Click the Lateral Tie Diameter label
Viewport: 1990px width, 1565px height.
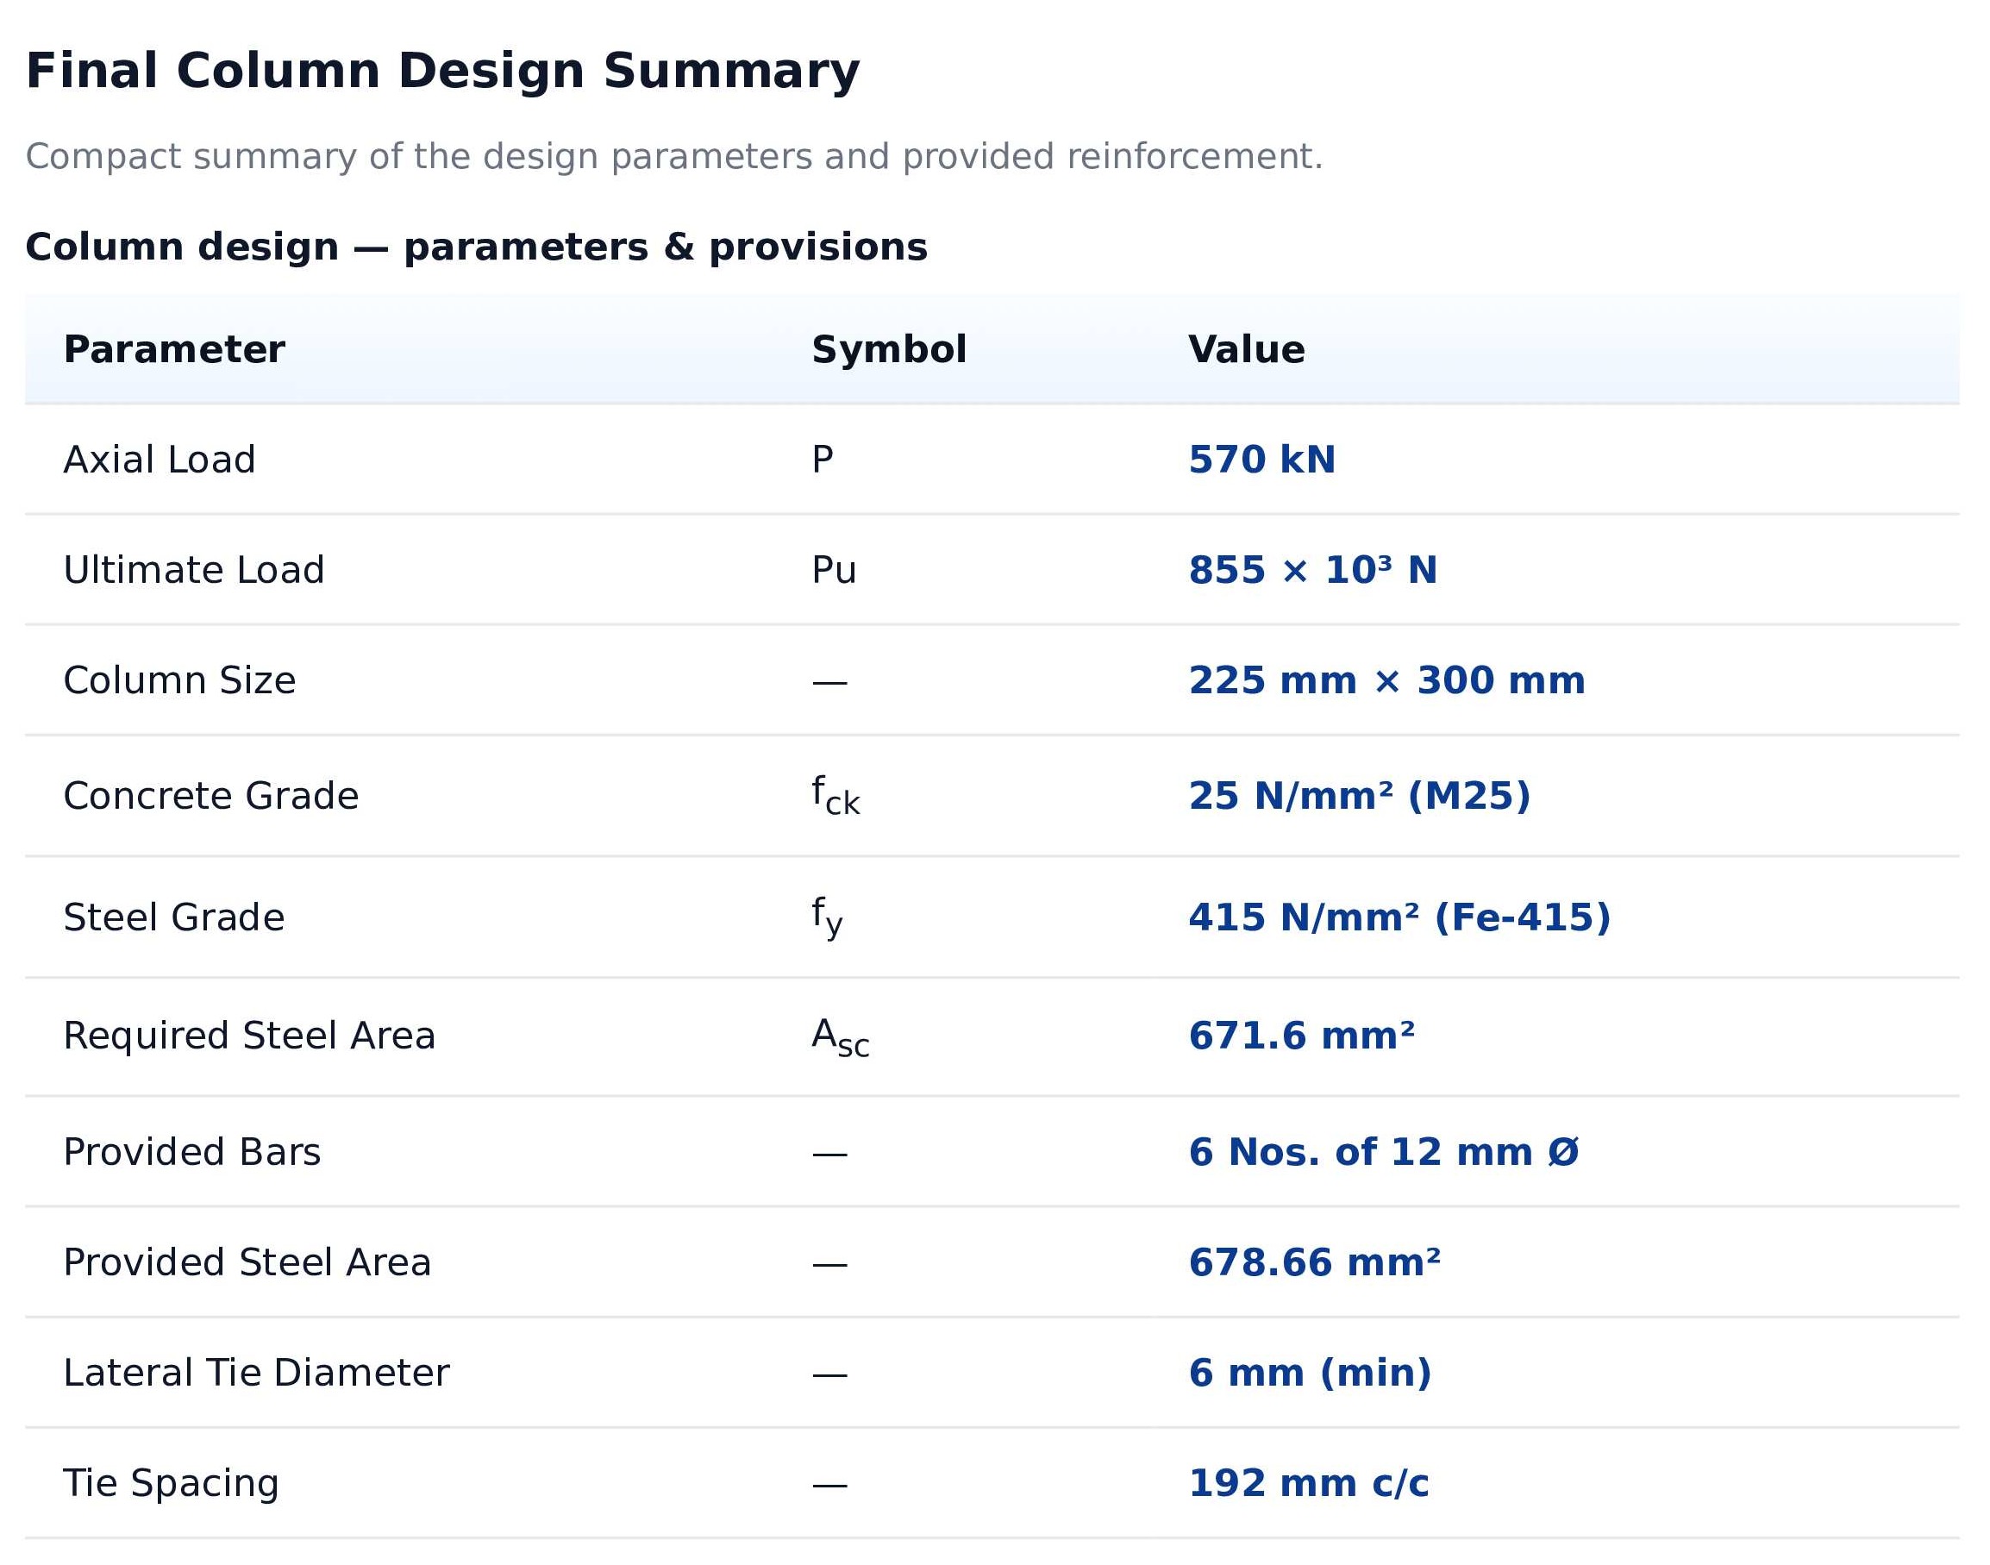(x=255, y=1373)
